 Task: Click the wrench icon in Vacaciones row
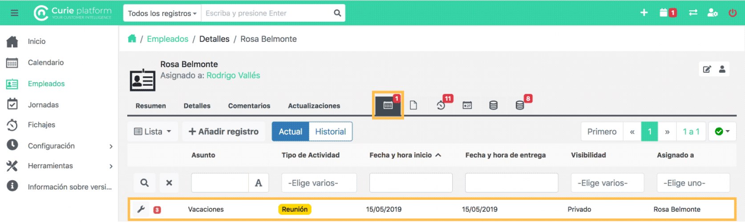point(141,209)
